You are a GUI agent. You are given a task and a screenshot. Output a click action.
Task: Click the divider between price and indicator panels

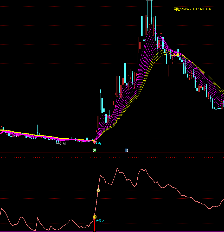[x=112, y=152]
